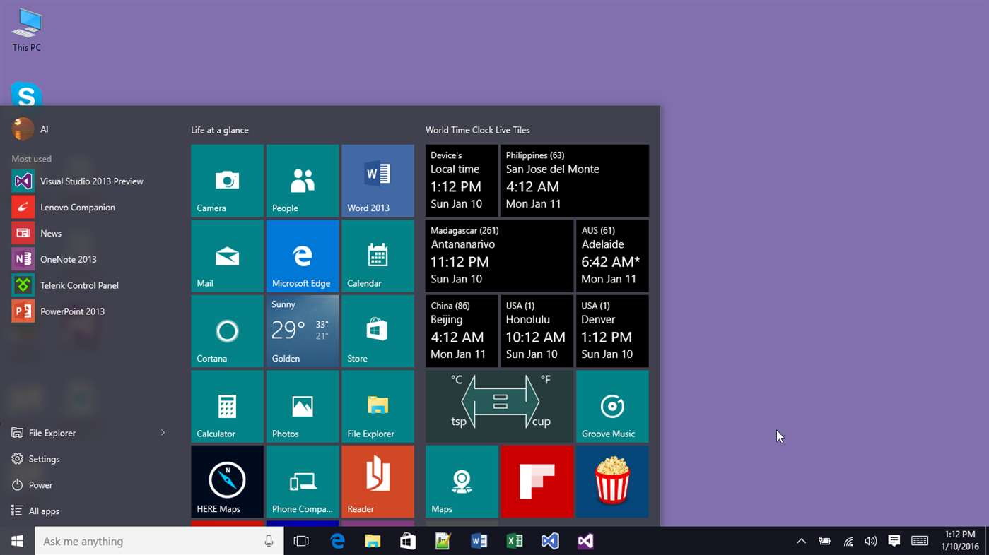989x555 pixels.
Task: Open the unit converter tsp/cup tile
Action: click(499, 406)
